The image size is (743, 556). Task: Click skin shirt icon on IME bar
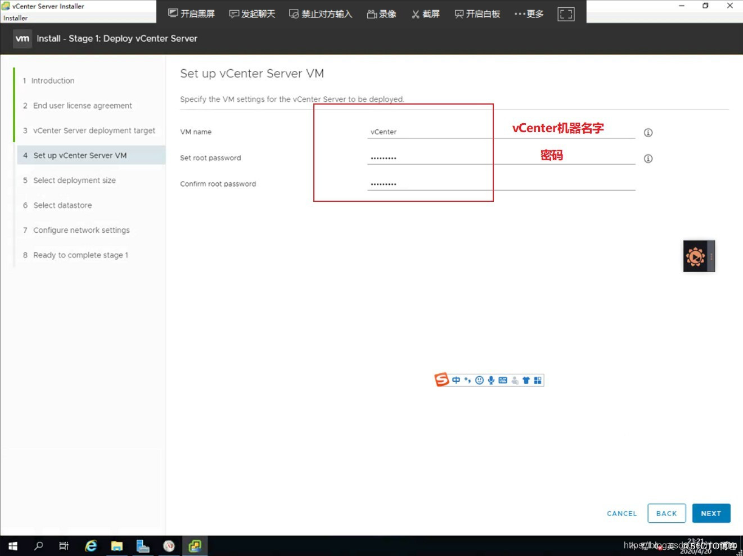pyautogui.click(x=526, y=381)
